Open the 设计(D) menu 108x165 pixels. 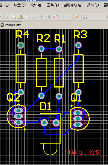[36, 5]
